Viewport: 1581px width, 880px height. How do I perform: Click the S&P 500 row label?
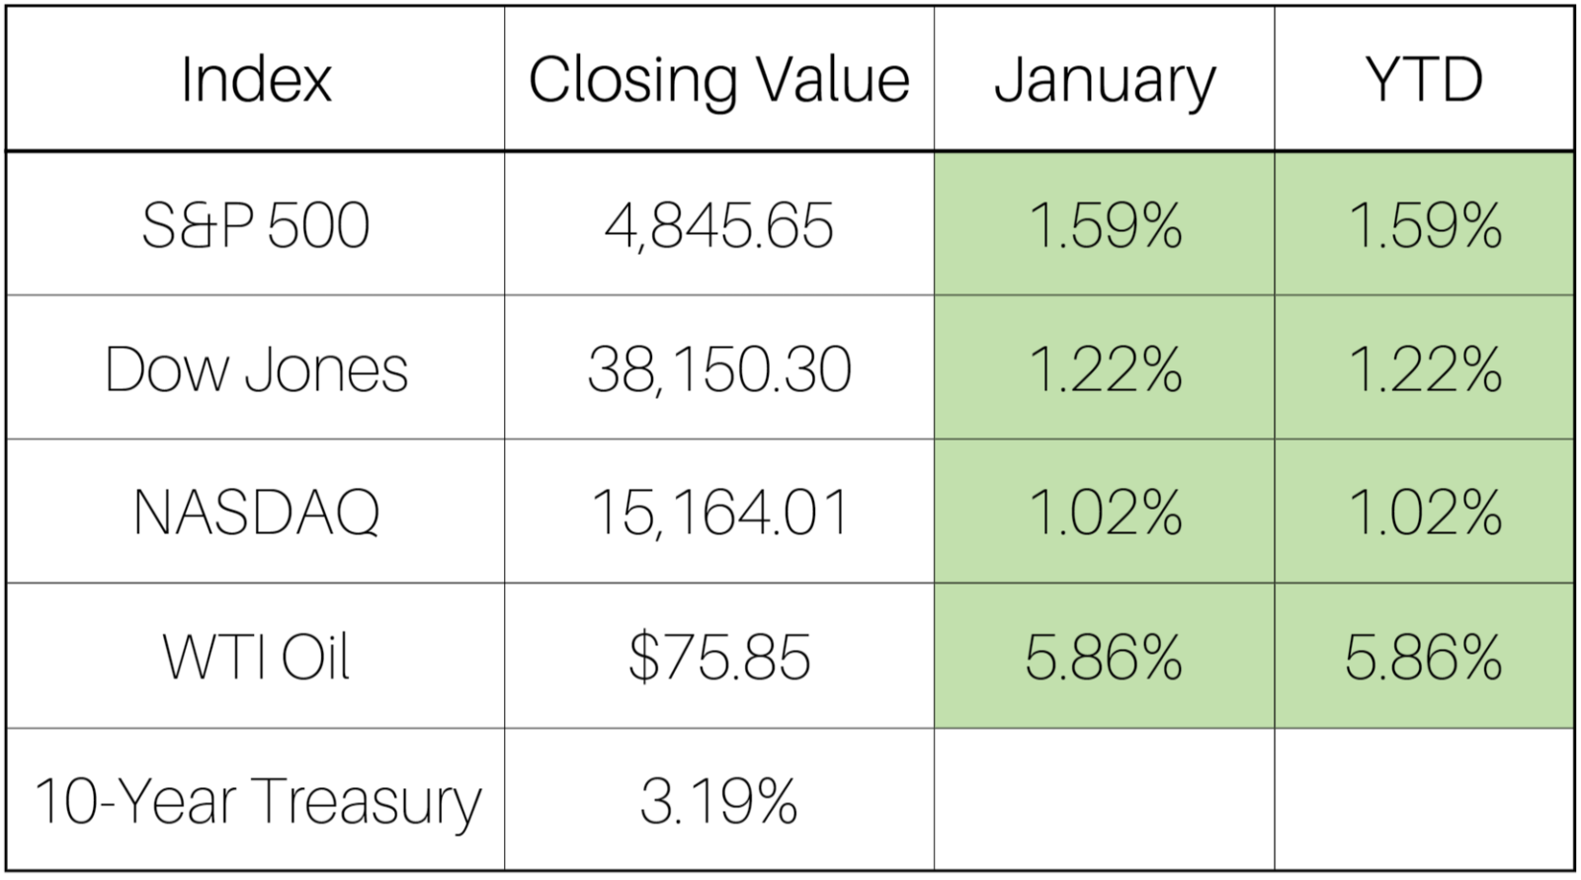point(256,225)
